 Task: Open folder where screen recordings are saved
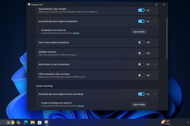[139, 104]
